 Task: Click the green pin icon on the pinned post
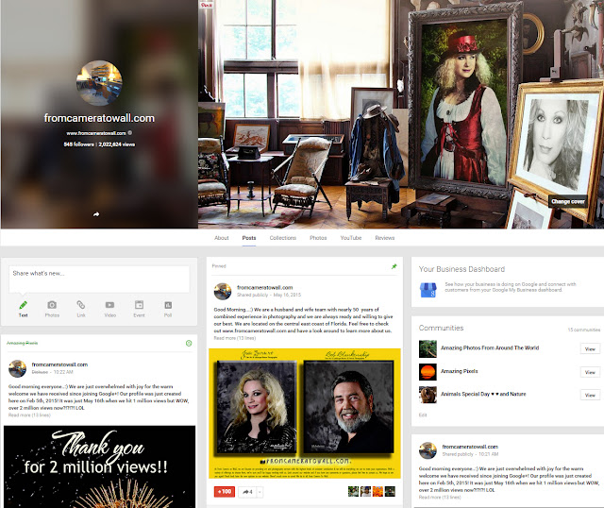(394, 266)
